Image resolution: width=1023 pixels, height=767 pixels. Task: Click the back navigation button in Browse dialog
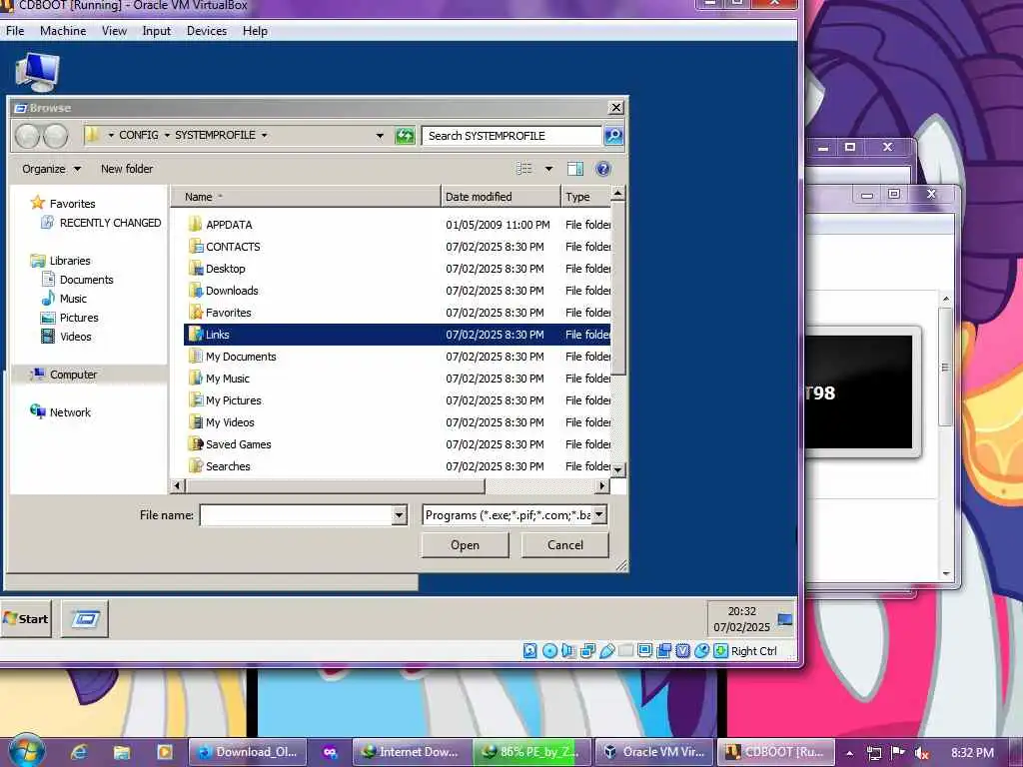point(28,136)
